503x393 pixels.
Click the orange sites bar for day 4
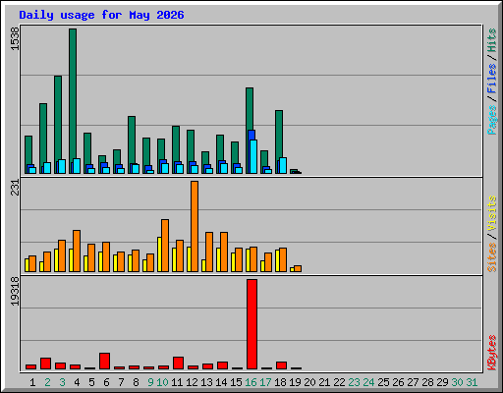click(77, 251)
